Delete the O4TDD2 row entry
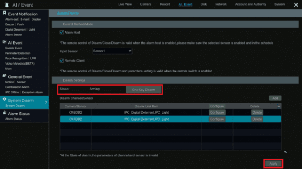302x169 pixels. pos(257,119)
